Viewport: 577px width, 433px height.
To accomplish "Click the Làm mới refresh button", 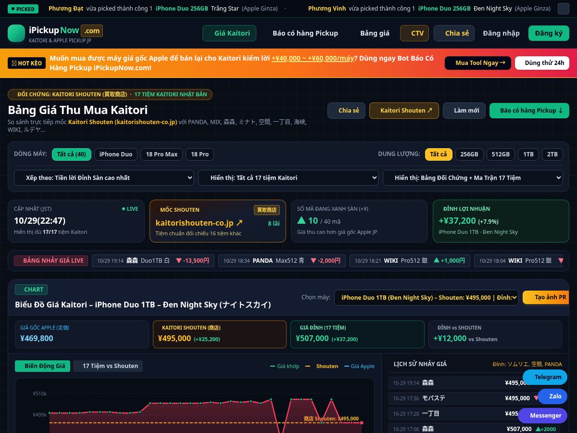I will 464,110.
